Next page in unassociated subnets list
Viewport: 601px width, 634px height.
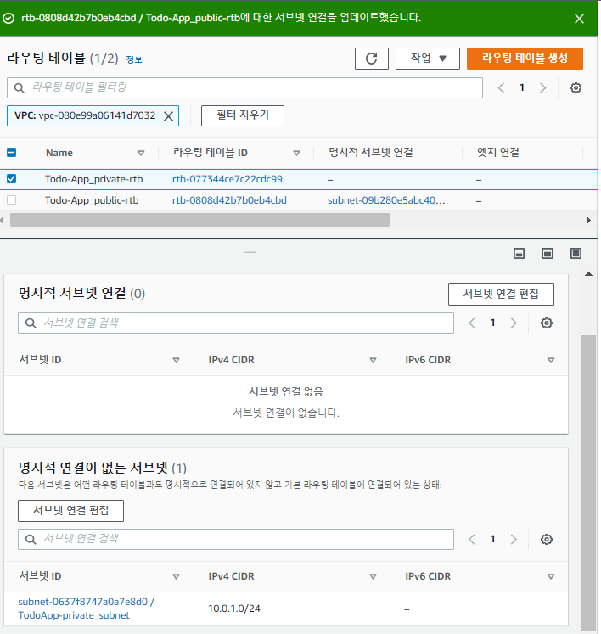click(x=514, y=540)
